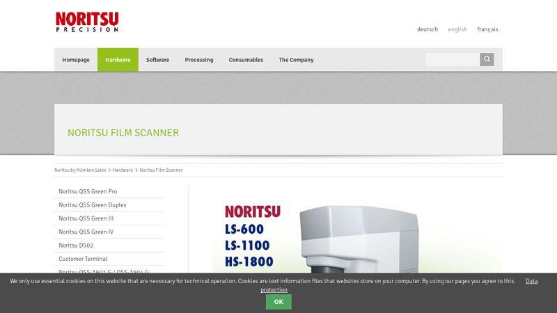557x313 pixels.
Task: Switch language to français
Action: point(487,29)
